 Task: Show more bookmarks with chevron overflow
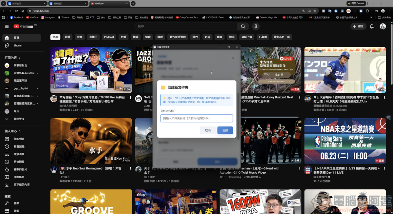click(371, 17)
